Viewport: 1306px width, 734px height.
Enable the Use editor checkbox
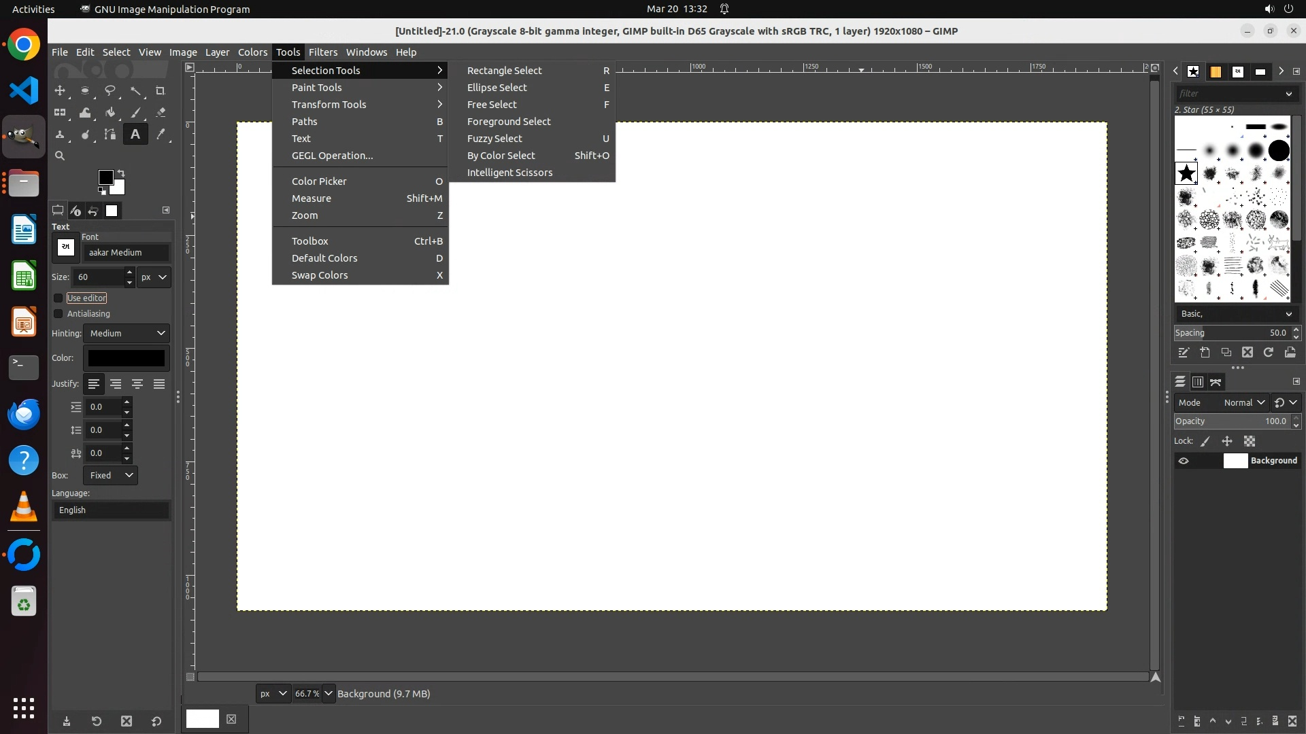58,298
